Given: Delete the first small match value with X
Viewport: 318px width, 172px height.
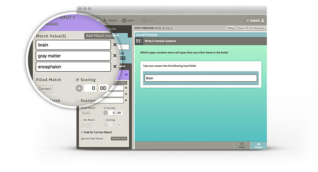Looking at the screenshot, I should 126,88.
